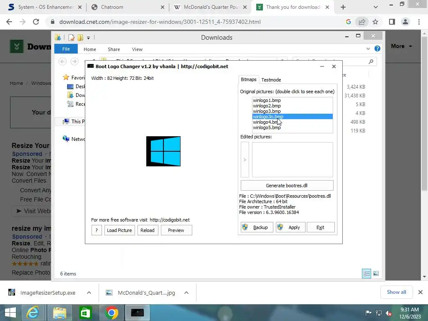Image resolution: width=428 pixels, height=321 pixels.
Task: Open the Share ribbon tab in Downloads
Action: (x=114, y=49)
